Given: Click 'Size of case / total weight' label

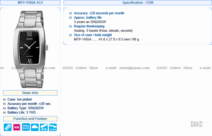Looking at the screenshot, I should point(93,35).
